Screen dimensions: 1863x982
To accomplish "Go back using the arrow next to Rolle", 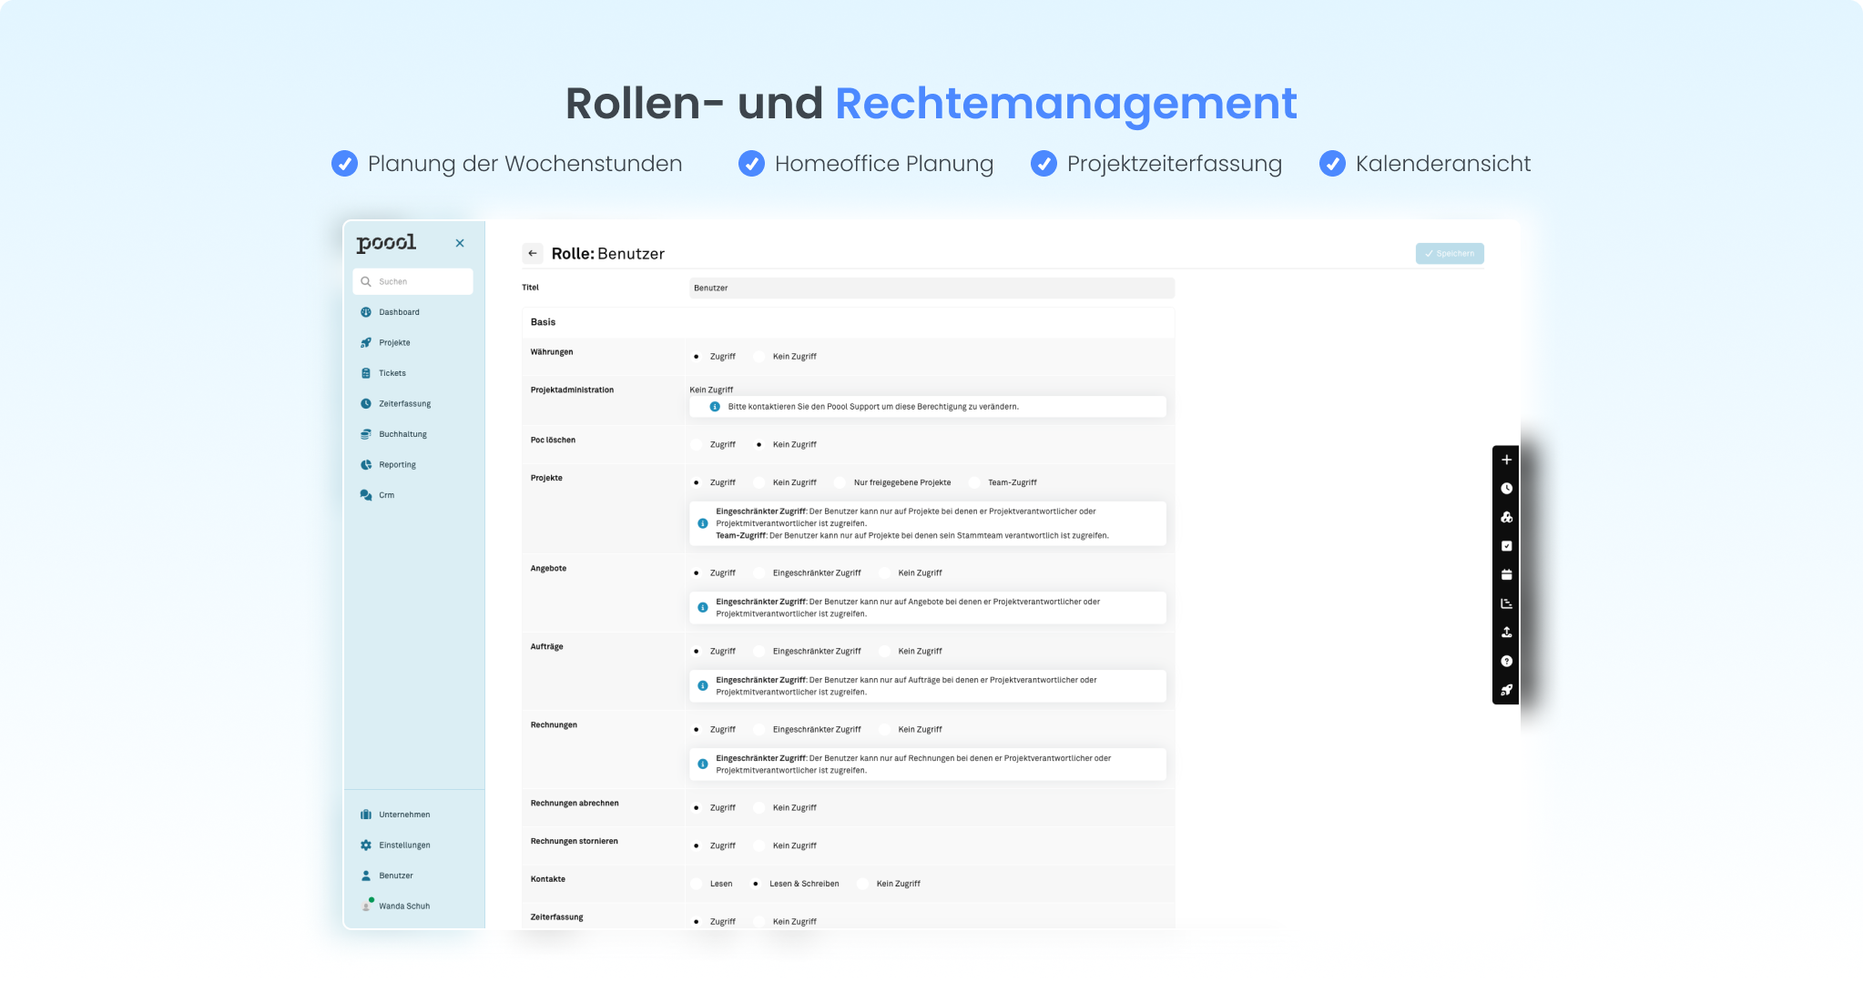I will 533,253.
